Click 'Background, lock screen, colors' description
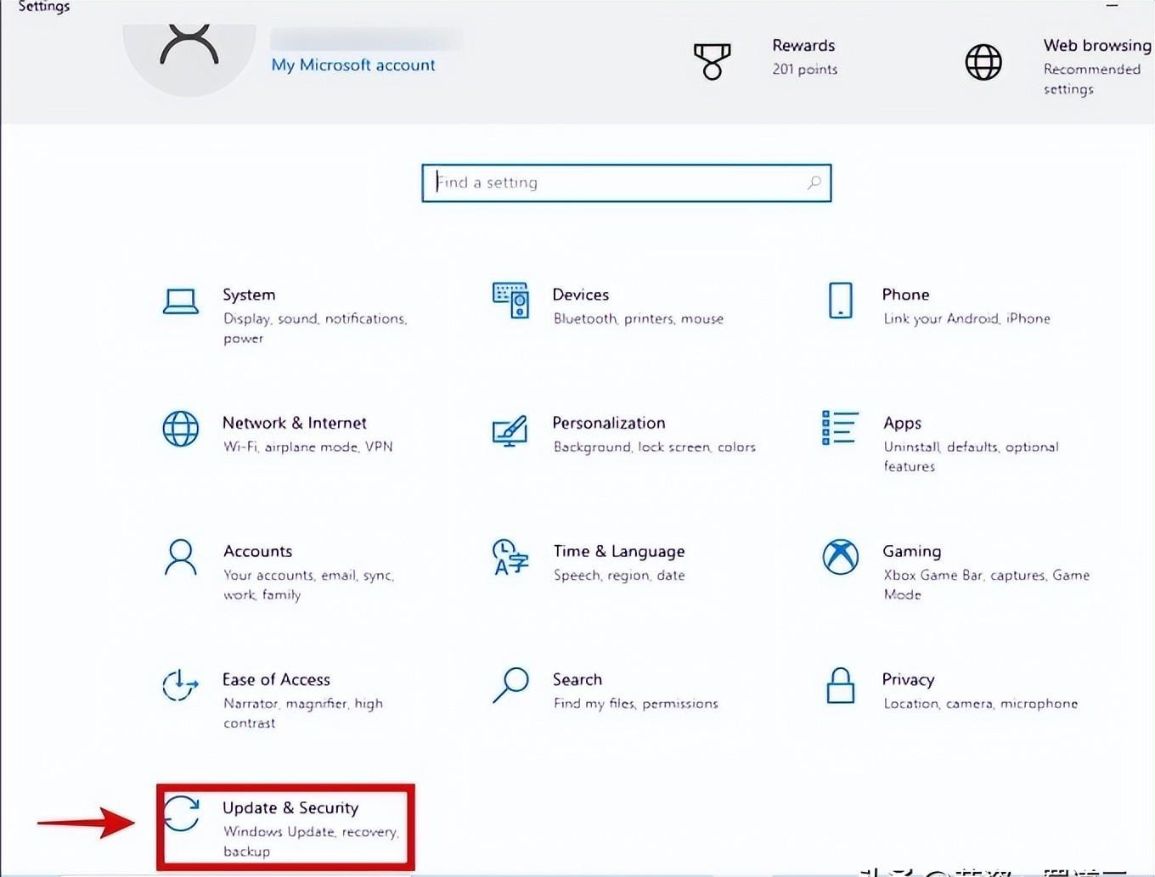Screen dimensions: 1155x877 655,447
